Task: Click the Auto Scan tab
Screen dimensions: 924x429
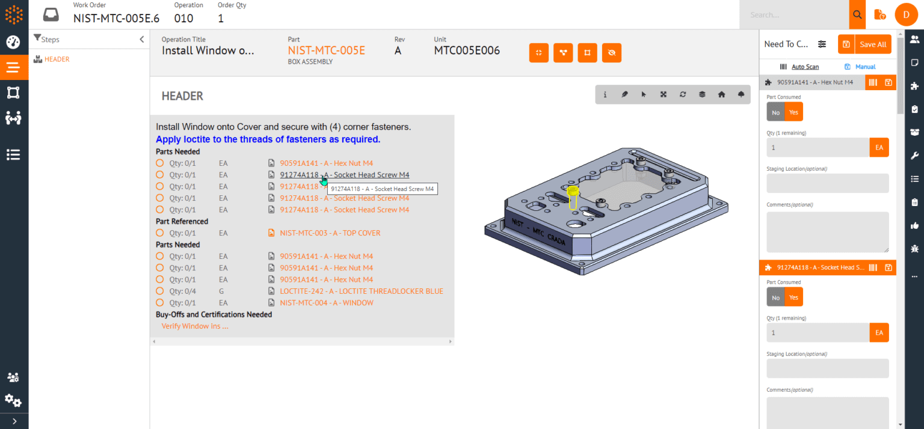Action: click(x=806, y=66)
